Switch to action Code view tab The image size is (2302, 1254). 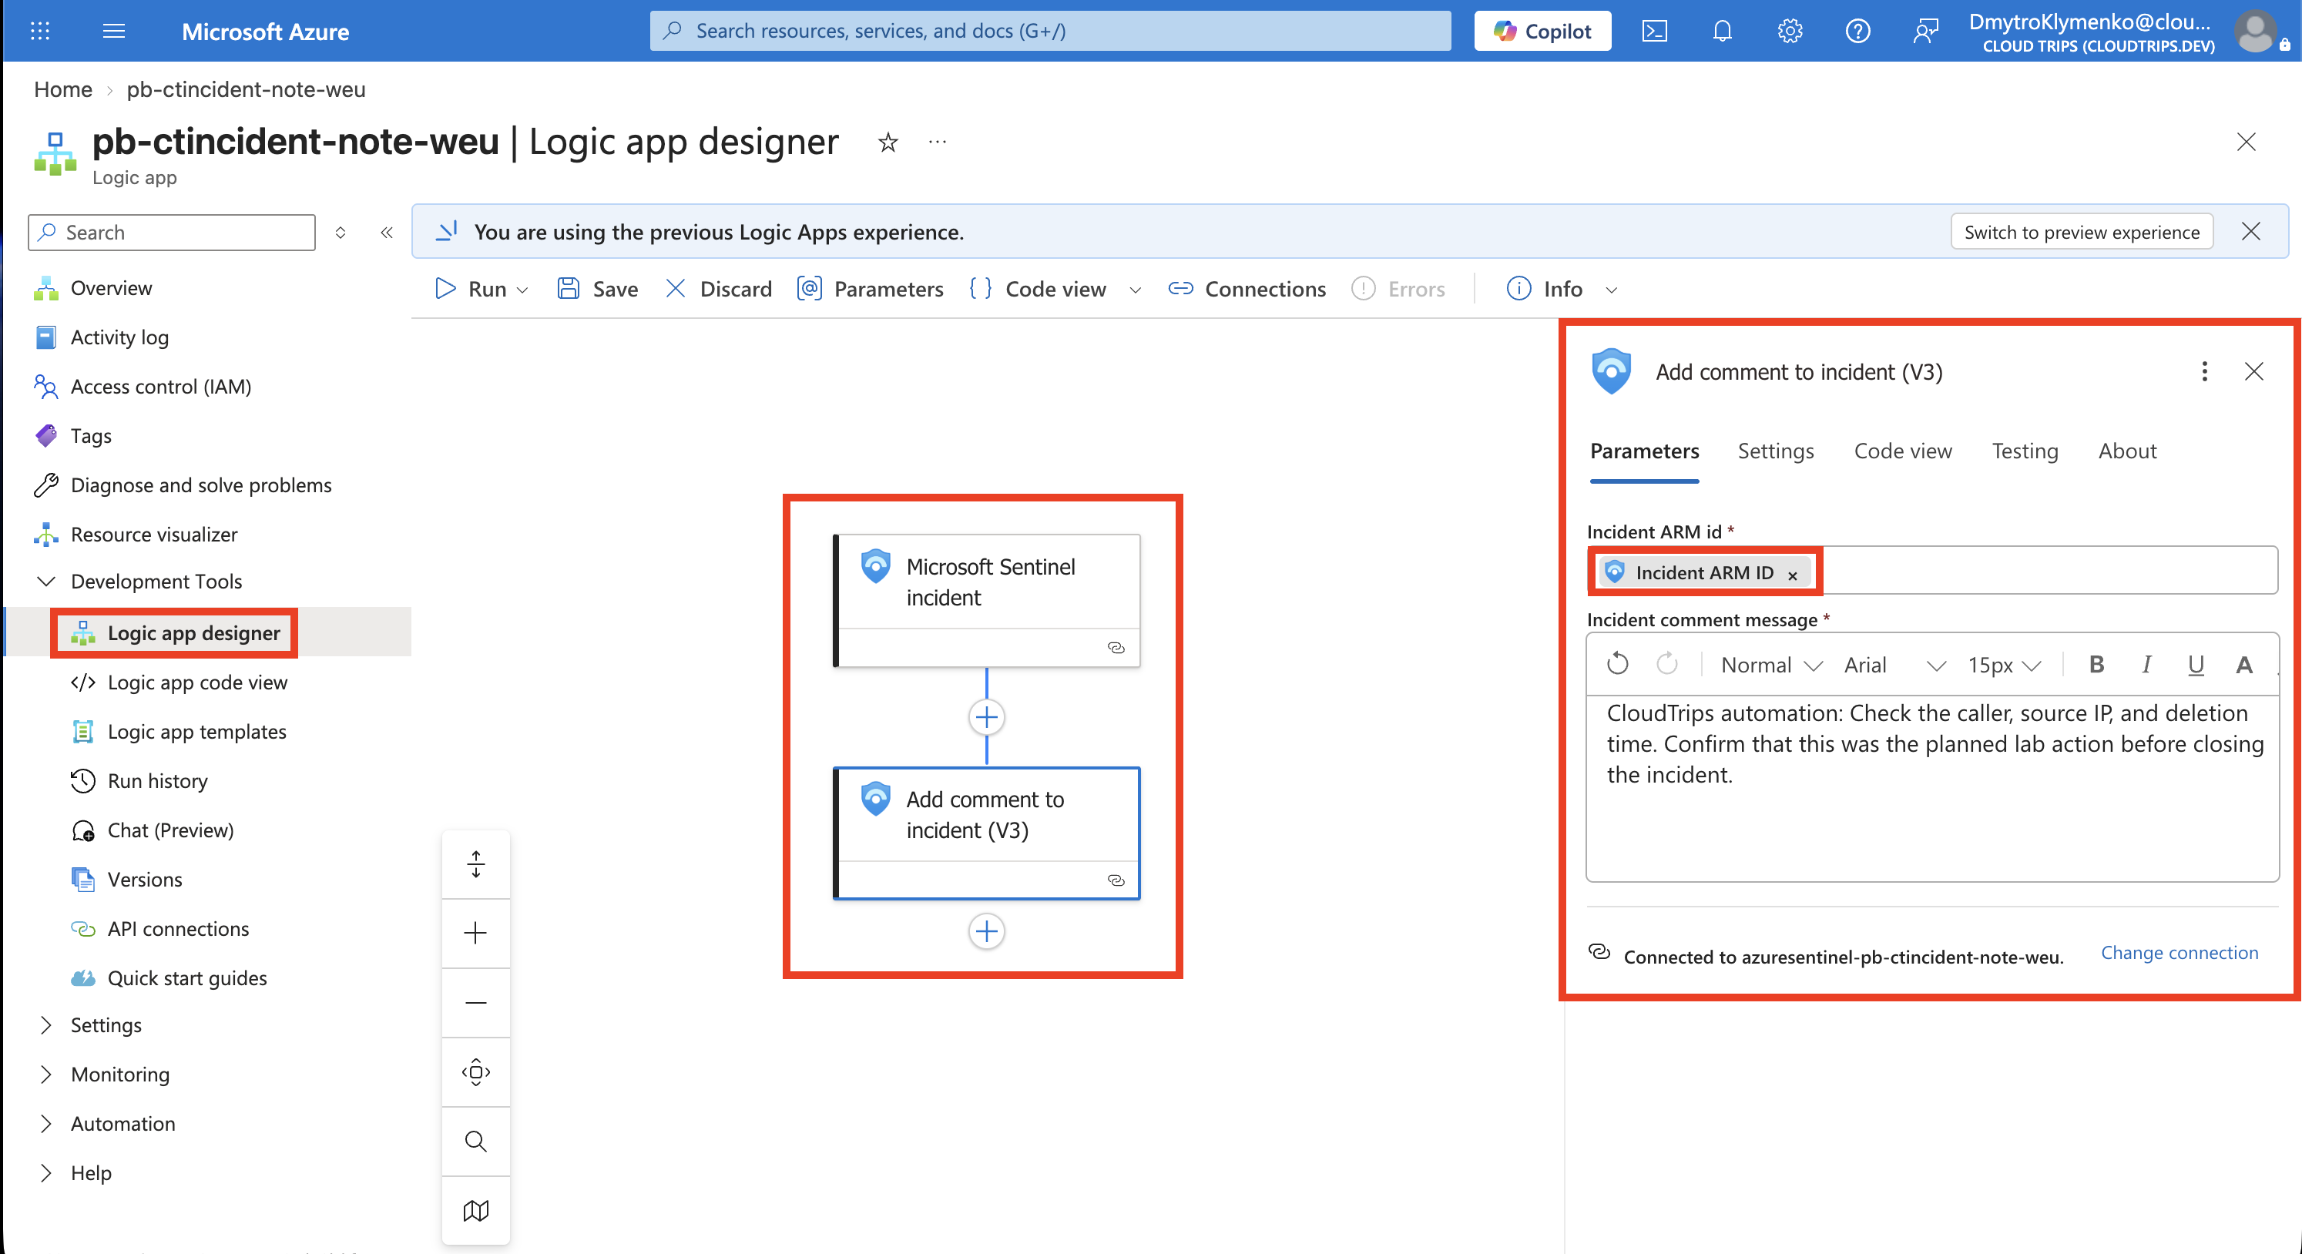pos(1903,451)
